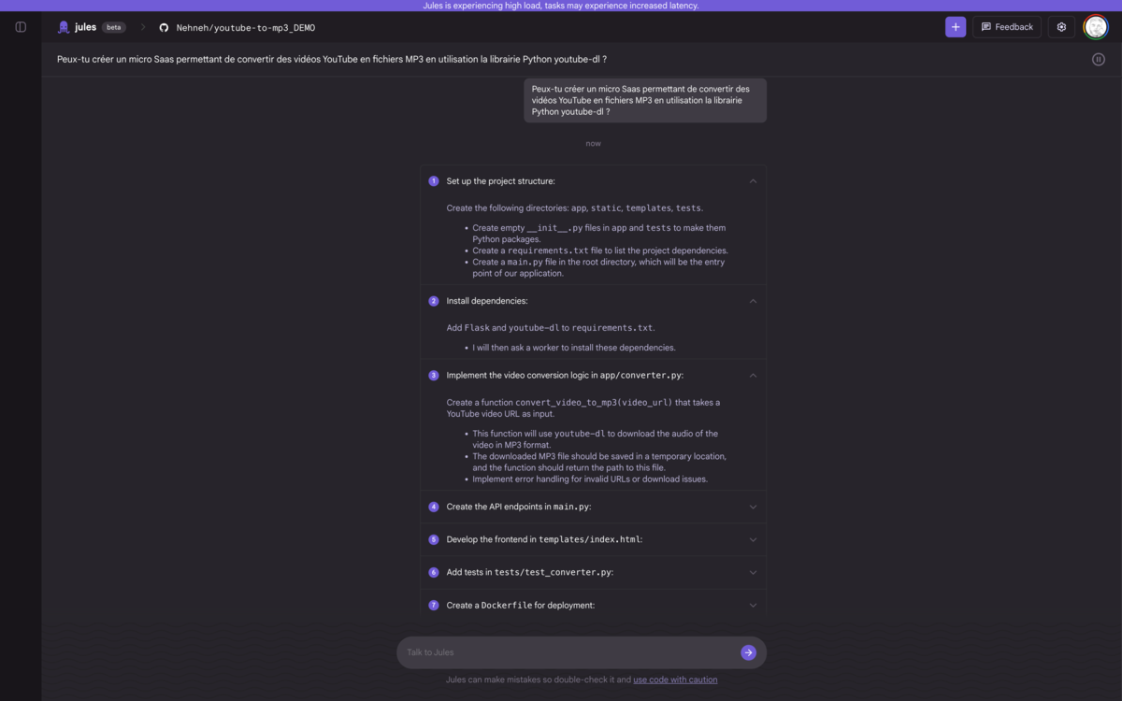
Task: Click the GitHub repository icon
Action: pyautogui.click(x=164, y=28)
